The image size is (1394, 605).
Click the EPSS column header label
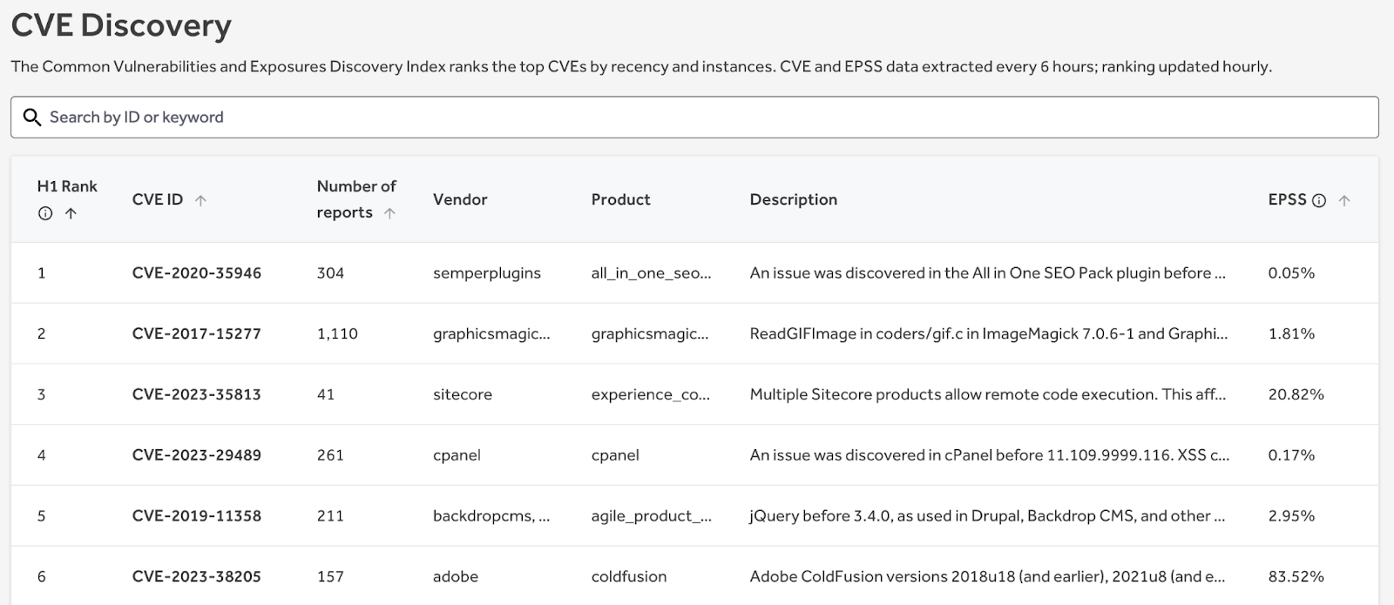tap(1287, 199)
